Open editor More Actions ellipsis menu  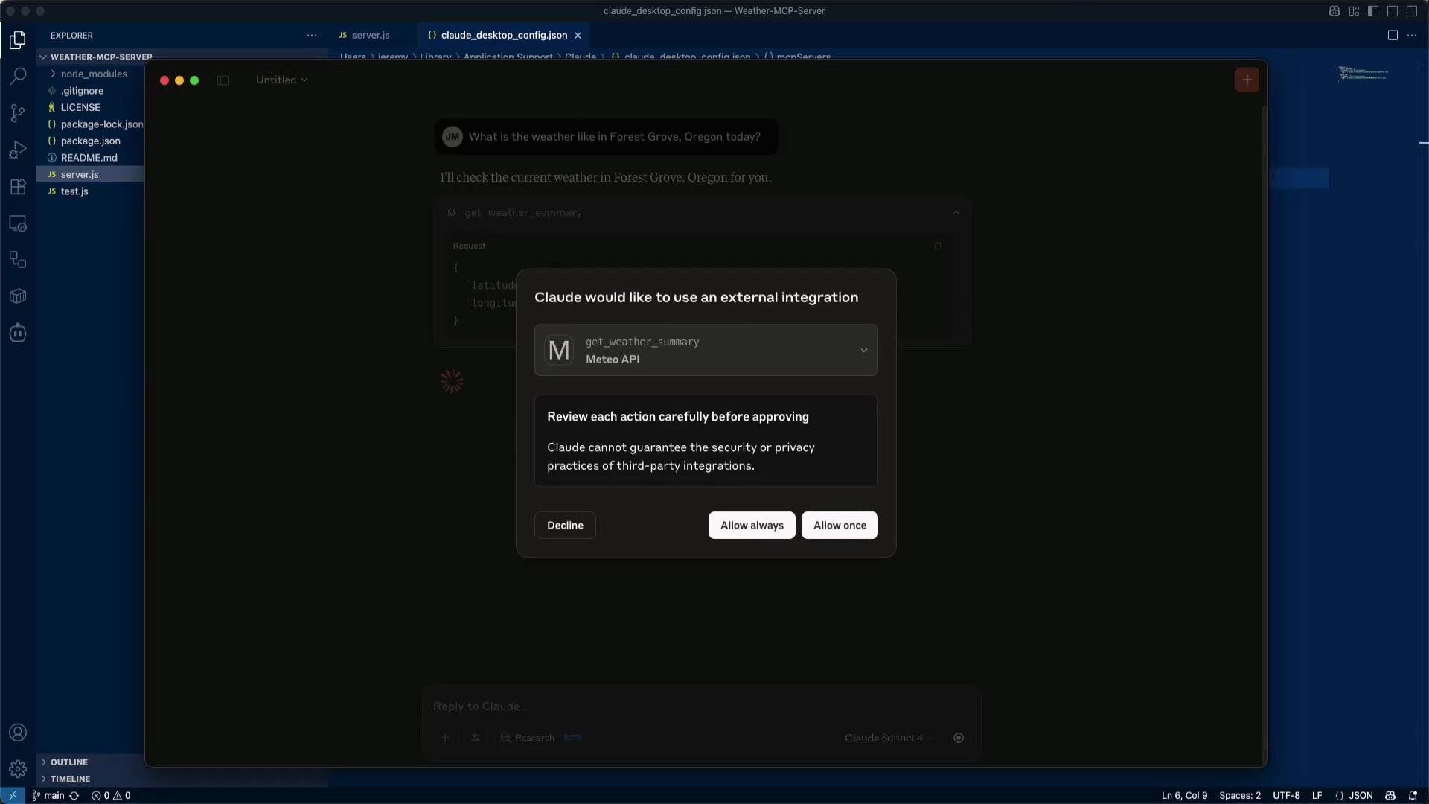tap(1412, 35)
